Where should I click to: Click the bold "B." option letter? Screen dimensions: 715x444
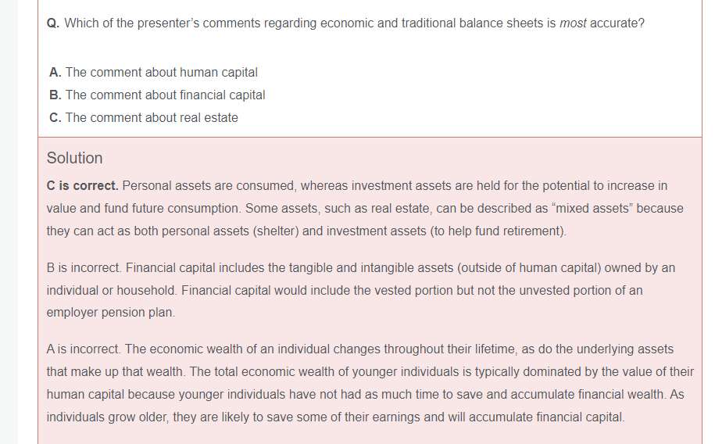[x=55, y=95]
